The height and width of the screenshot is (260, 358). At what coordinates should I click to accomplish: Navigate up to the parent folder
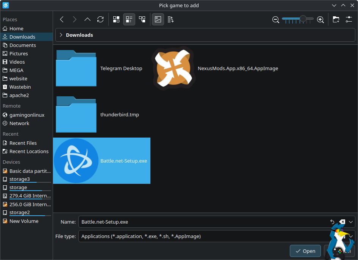tap(87, 19)
